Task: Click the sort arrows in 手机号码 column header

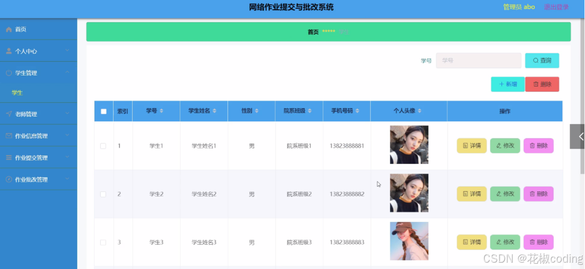Action: point(357,111)
